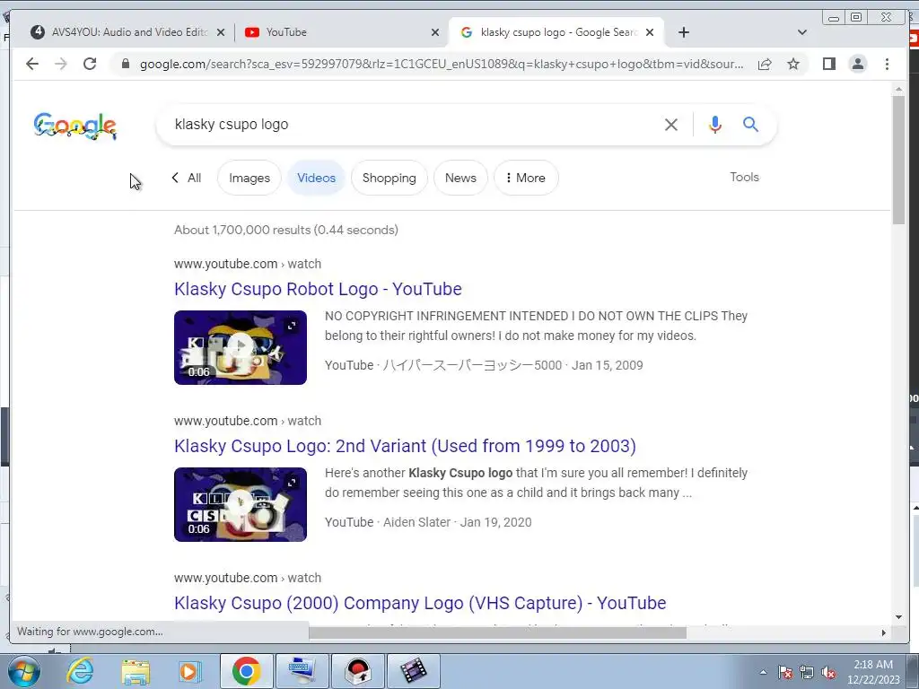
Task: Open Internet Explorer from the taskbar
Action: point(80,671)
